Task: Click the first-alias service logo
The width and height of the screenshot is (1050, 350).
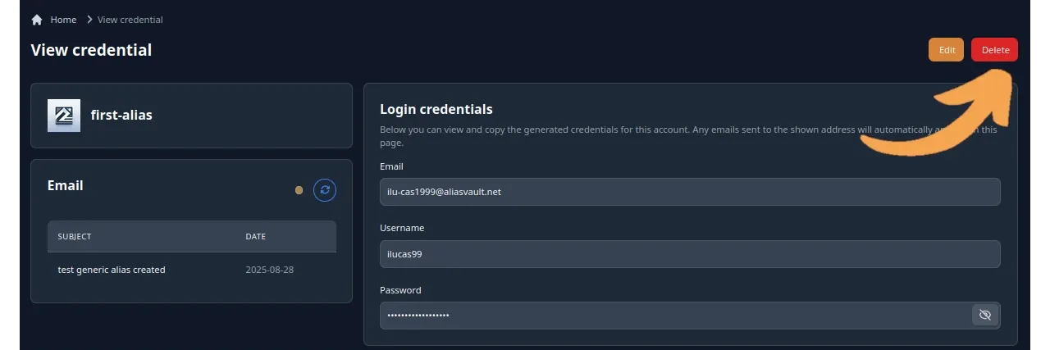Action: pos(64,116)
